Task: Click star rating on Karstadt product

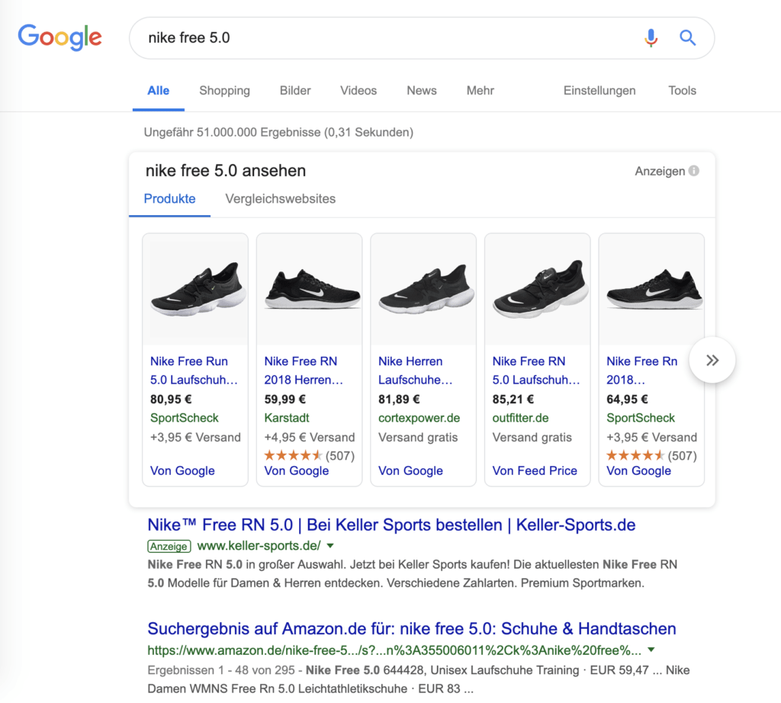Action: click(293, 455)
